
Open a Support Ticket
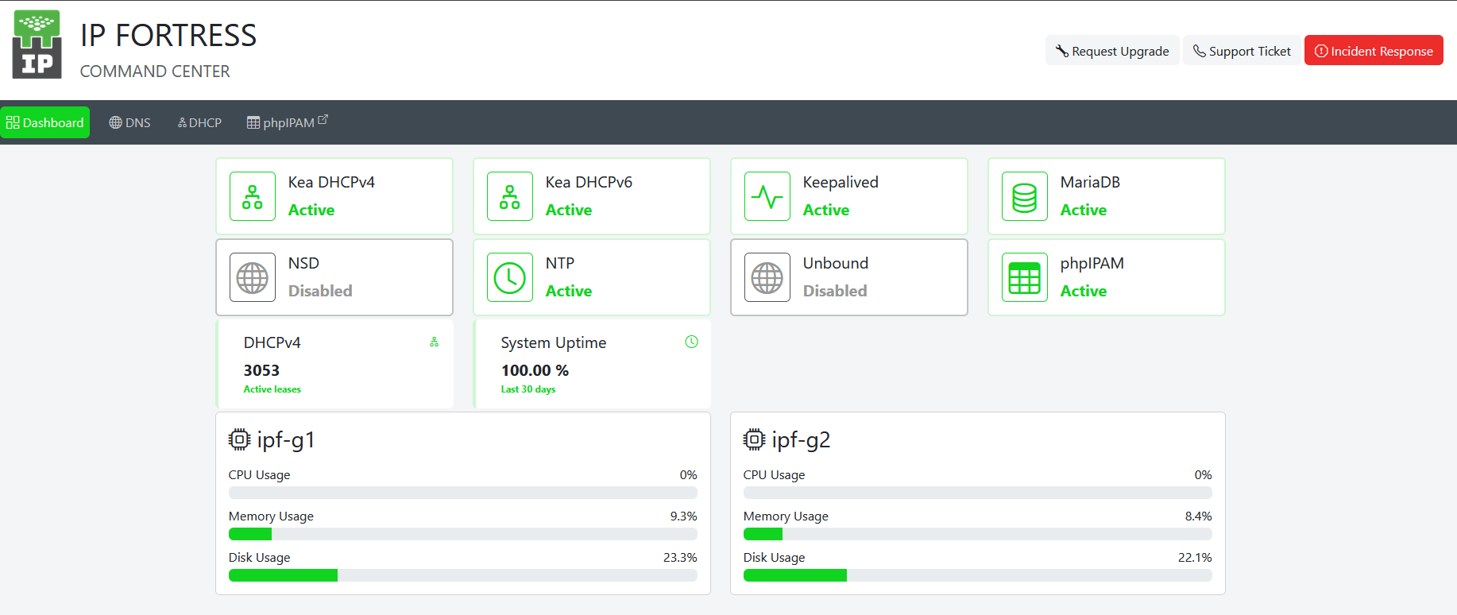pyautogui.click(x=1242, y=51)
